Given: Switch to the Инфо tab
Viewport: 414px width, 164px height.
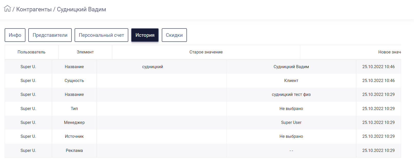Looking at the screenshot, I should click(x=15, y=35).
